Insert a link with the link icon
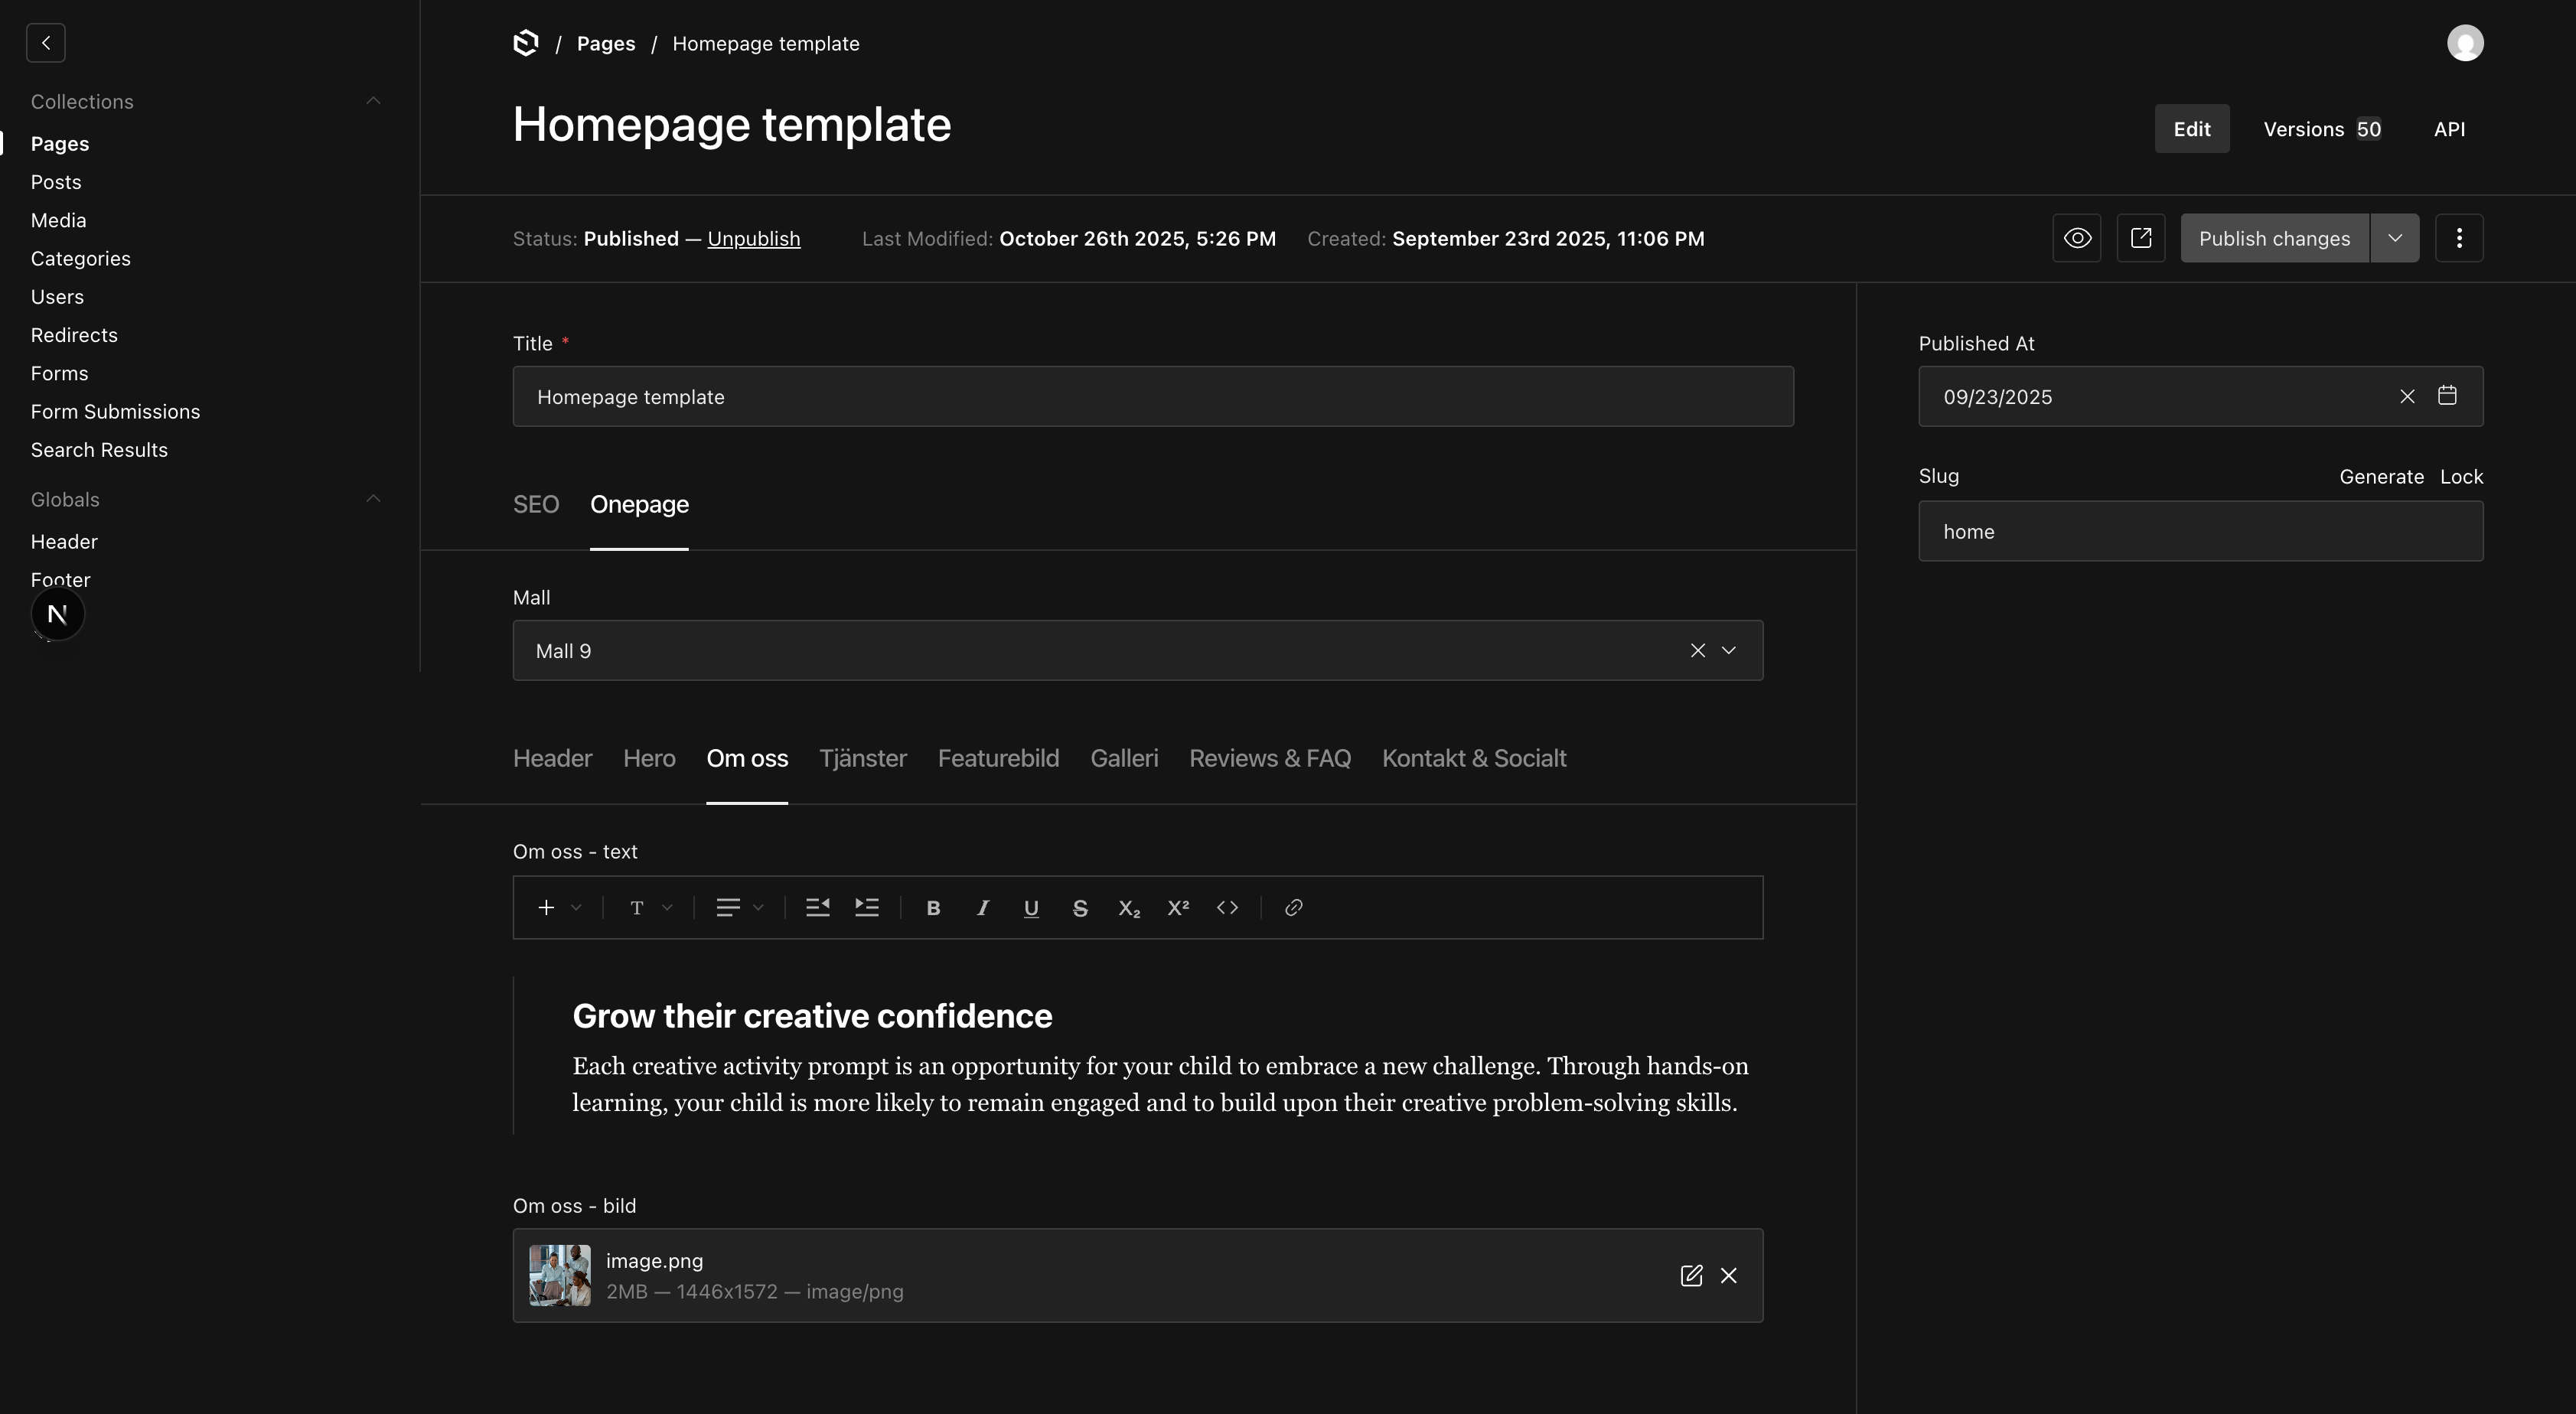2576x1414 pixels. tap(1293, 908)
